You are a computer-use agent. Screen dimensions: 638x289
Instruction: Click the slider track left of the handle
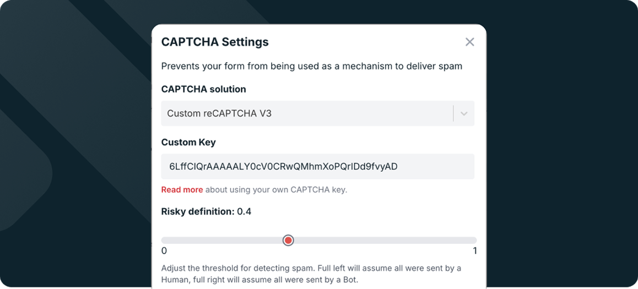coord(220,240)
